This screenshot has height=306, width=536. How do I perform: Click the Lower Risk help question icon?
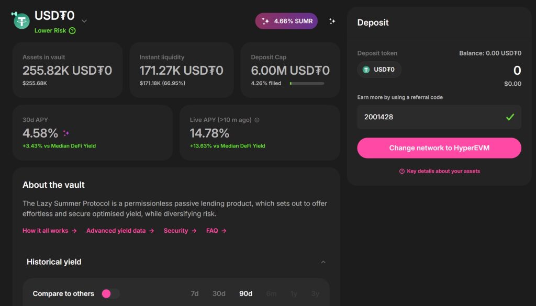click(72, 31)
